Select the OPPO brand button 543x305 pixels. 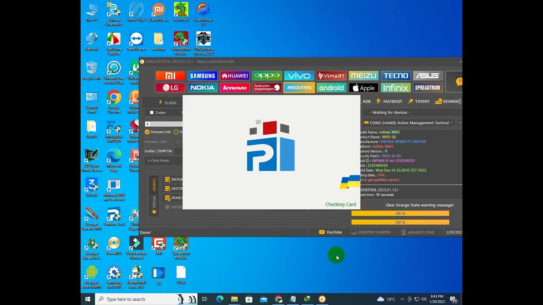(267, 76)
